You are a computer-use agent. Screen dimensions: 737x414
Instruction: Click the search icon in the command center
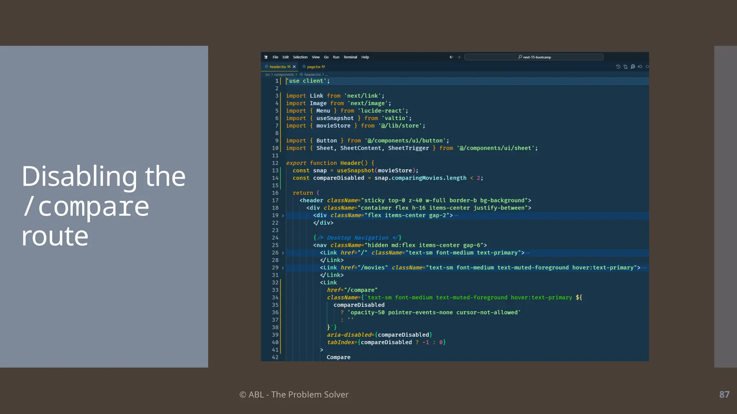pyautogui.click(x=520, y=57)
